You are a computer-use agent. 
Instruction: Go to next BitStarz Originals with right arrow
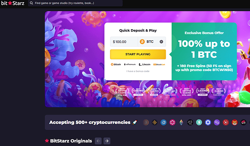(107, 141)
